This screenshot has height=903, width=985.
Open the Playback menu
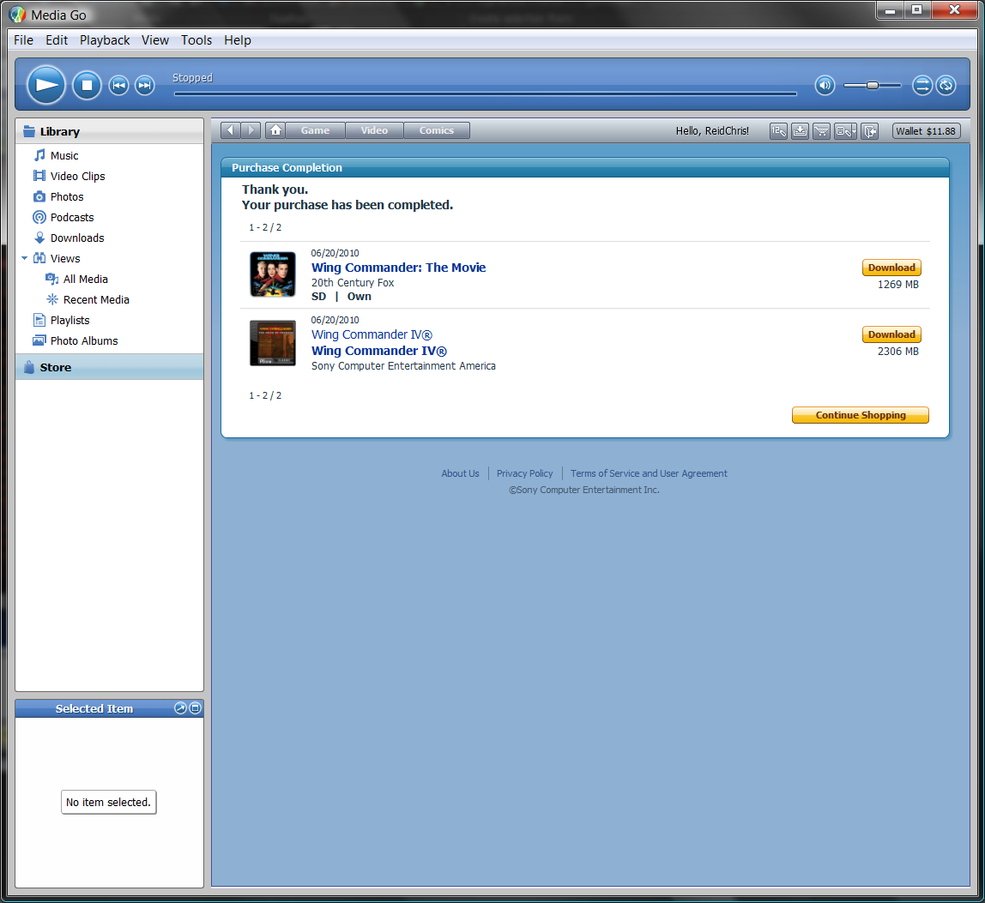click(105, 40)
